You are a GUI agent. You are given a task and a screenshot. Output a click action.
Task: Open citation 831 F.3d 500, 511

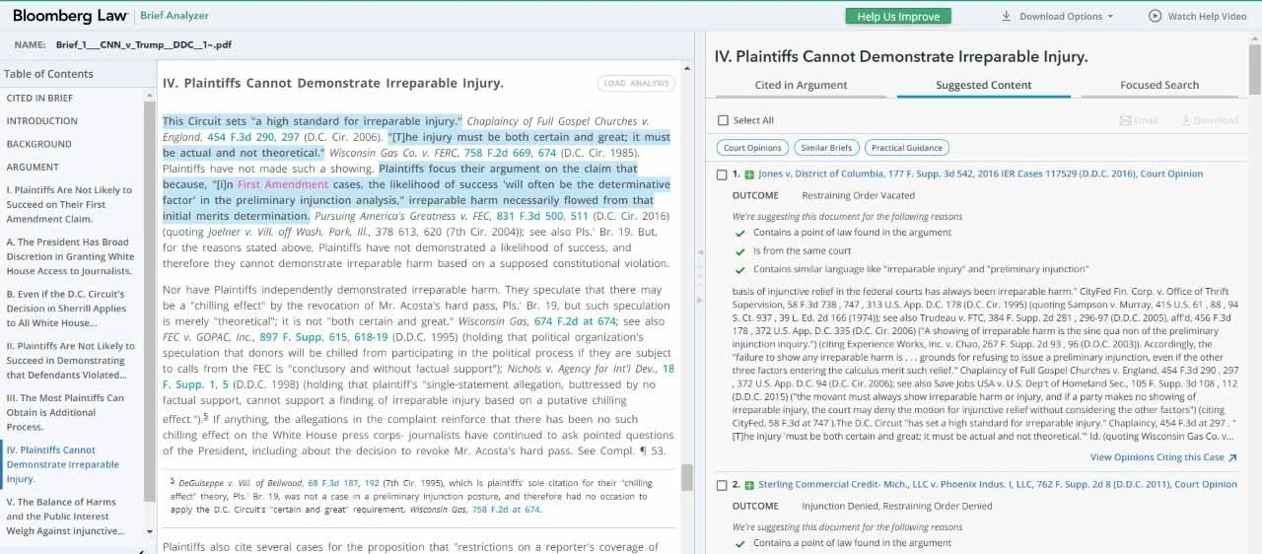[542, 216]
